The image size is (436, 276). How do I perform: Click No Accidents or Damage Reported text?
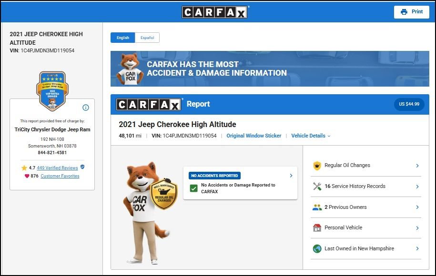click(x=238, y=188)
